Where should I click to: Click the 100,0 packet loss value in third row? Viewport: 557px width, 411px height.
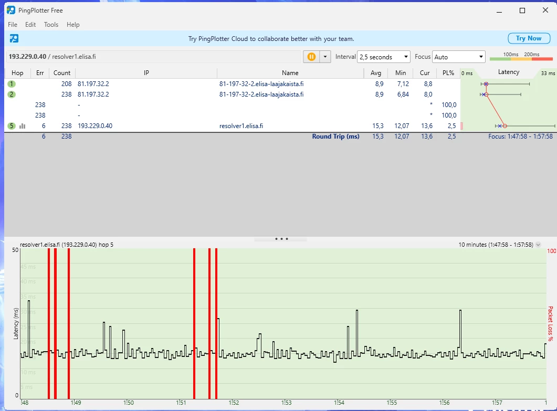click(449, 105)
